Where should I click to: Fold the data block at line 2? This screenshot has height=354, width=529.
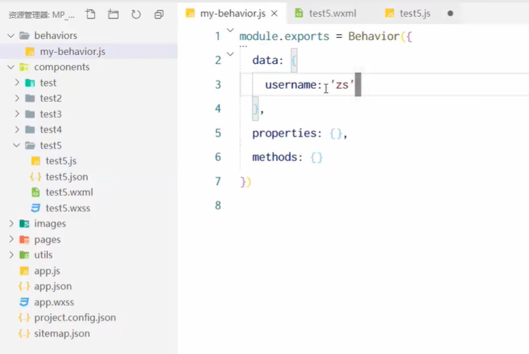click(230, 54)
